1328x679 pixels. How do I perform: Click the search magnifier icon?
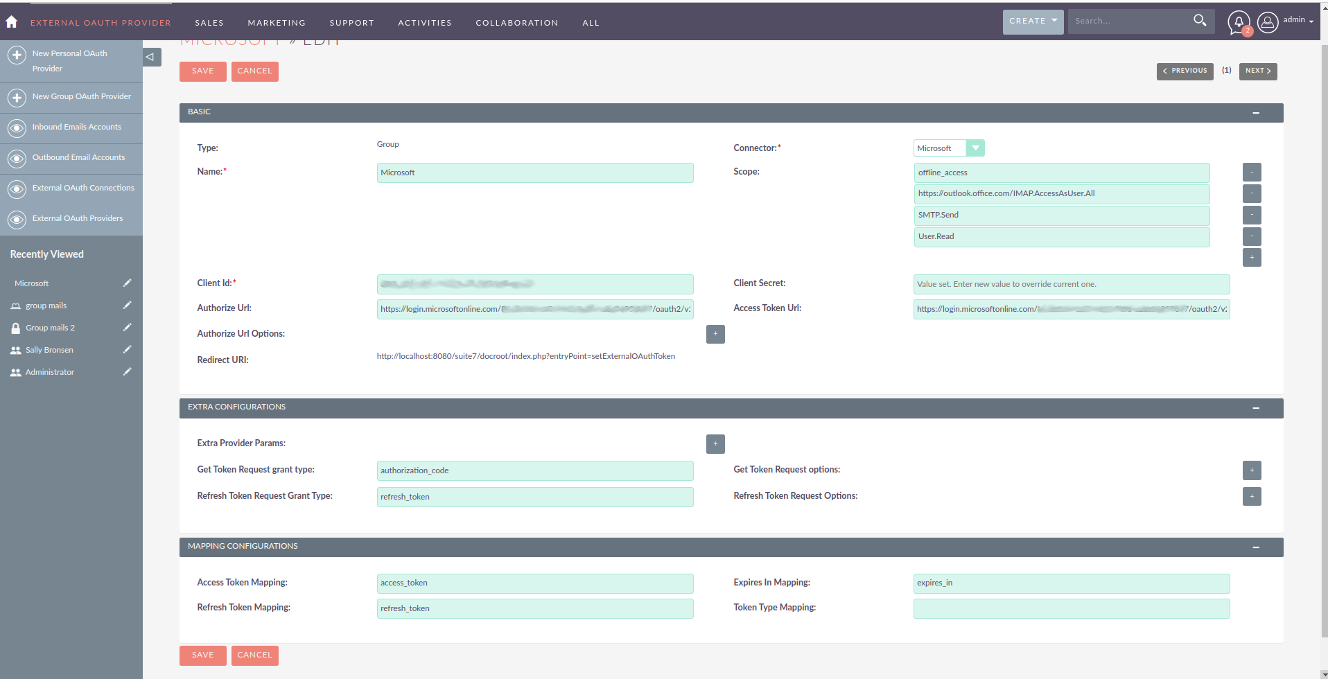click(1200, 21)
